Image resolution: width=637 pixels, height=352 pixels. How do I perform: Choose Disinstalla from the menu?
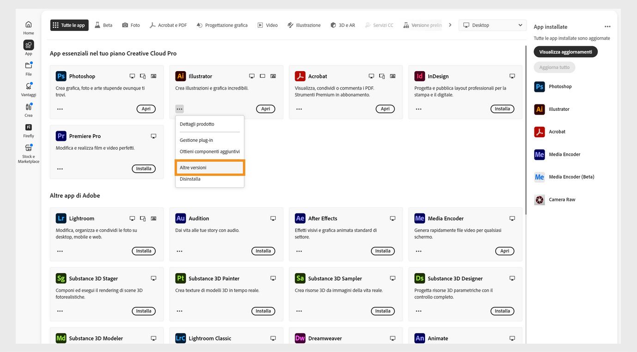coord(210,179)
